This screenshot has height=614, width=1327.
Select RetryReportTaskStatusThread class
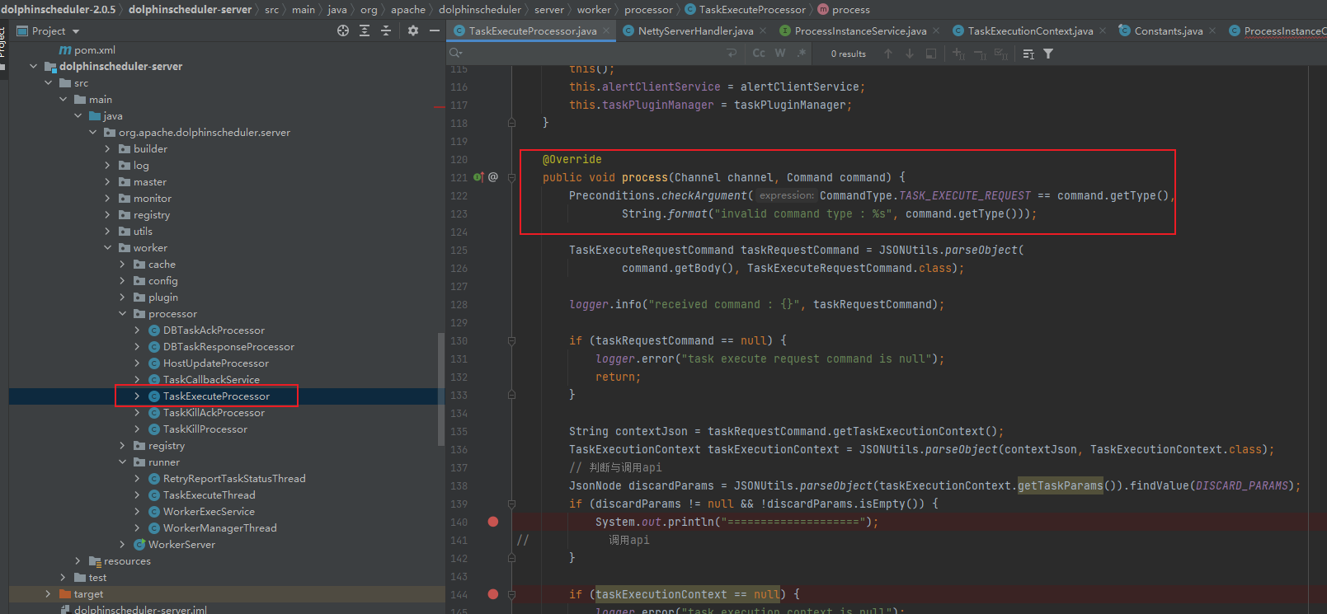tap(234, 479)
